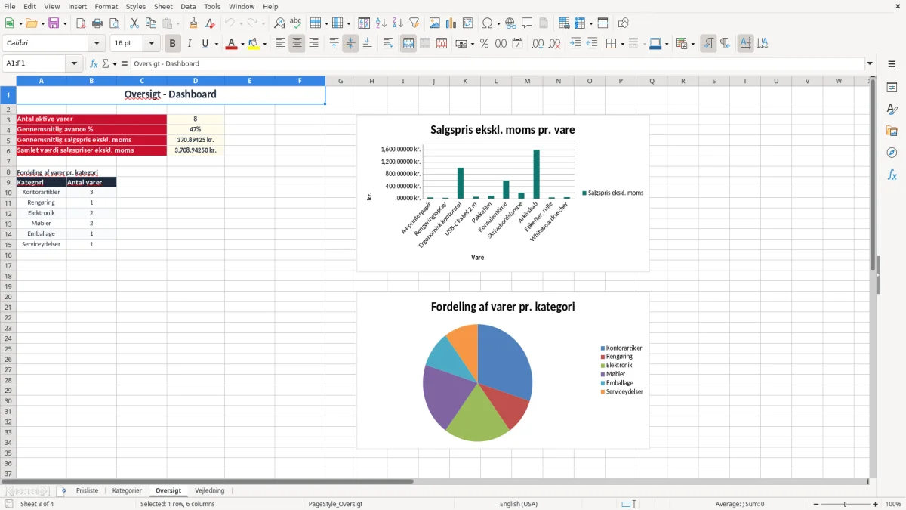Open the font size dropdown

152,44
